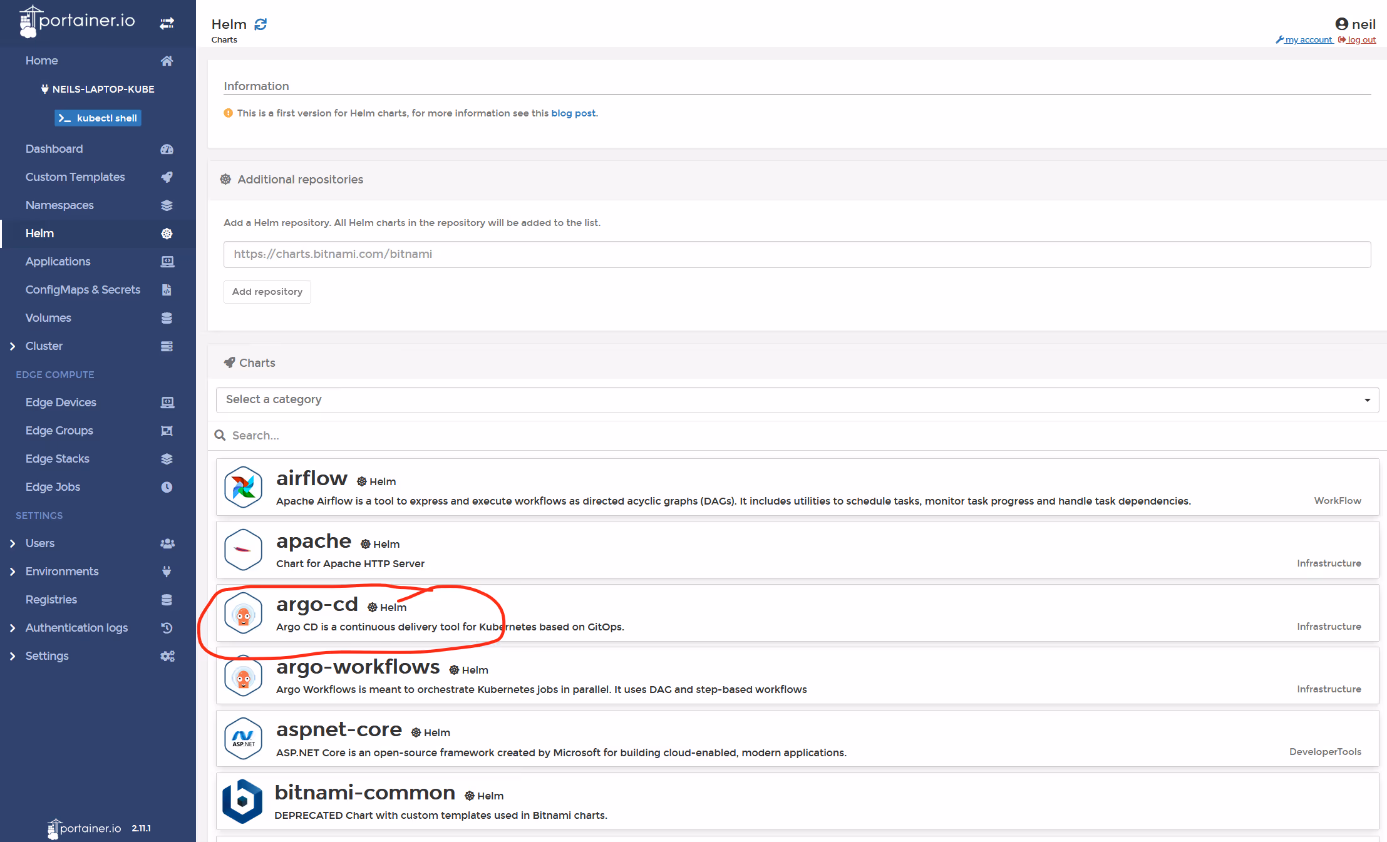Open the my account link
This screenshot has width=1387, height=842.
pos(1304,40)
